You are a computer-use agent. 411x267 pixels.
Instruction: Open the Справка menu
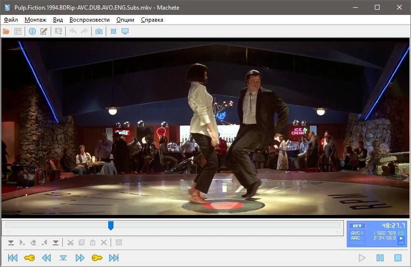pyautogui.click(x=152, y=20)
